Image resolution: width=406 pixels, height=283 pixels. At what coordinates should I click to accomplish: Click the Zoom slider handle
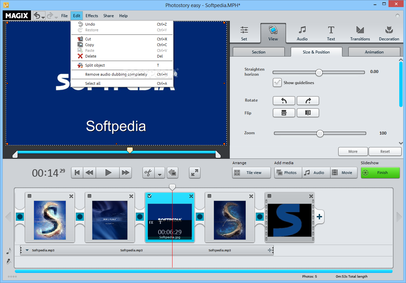click(x=320, y=134)
